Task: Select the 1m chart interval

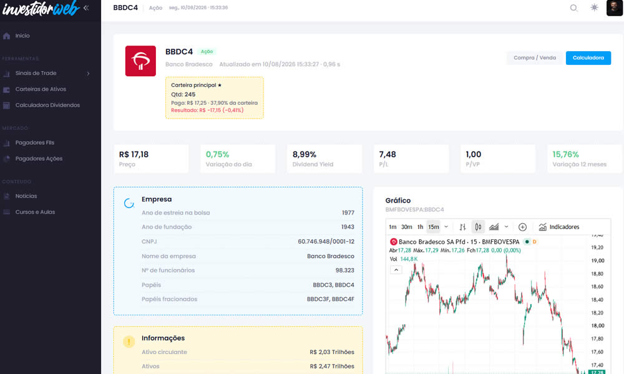Action: (x=392, y=227)
